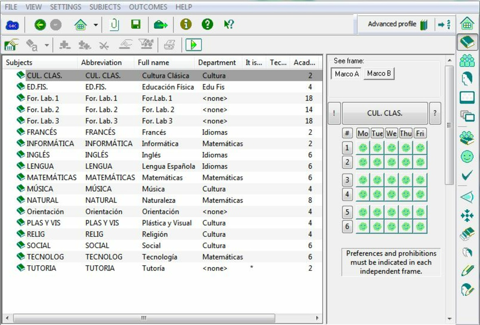Expand the dropdown arrow beside rename icon

click(x=46, y=45)
